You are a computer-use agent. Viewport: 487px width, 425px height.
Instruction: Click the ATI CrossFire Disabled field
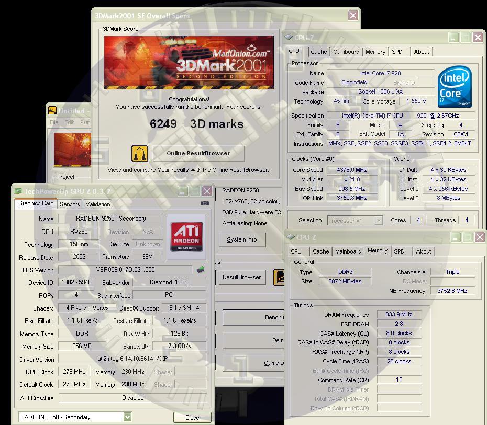(132, 398)
